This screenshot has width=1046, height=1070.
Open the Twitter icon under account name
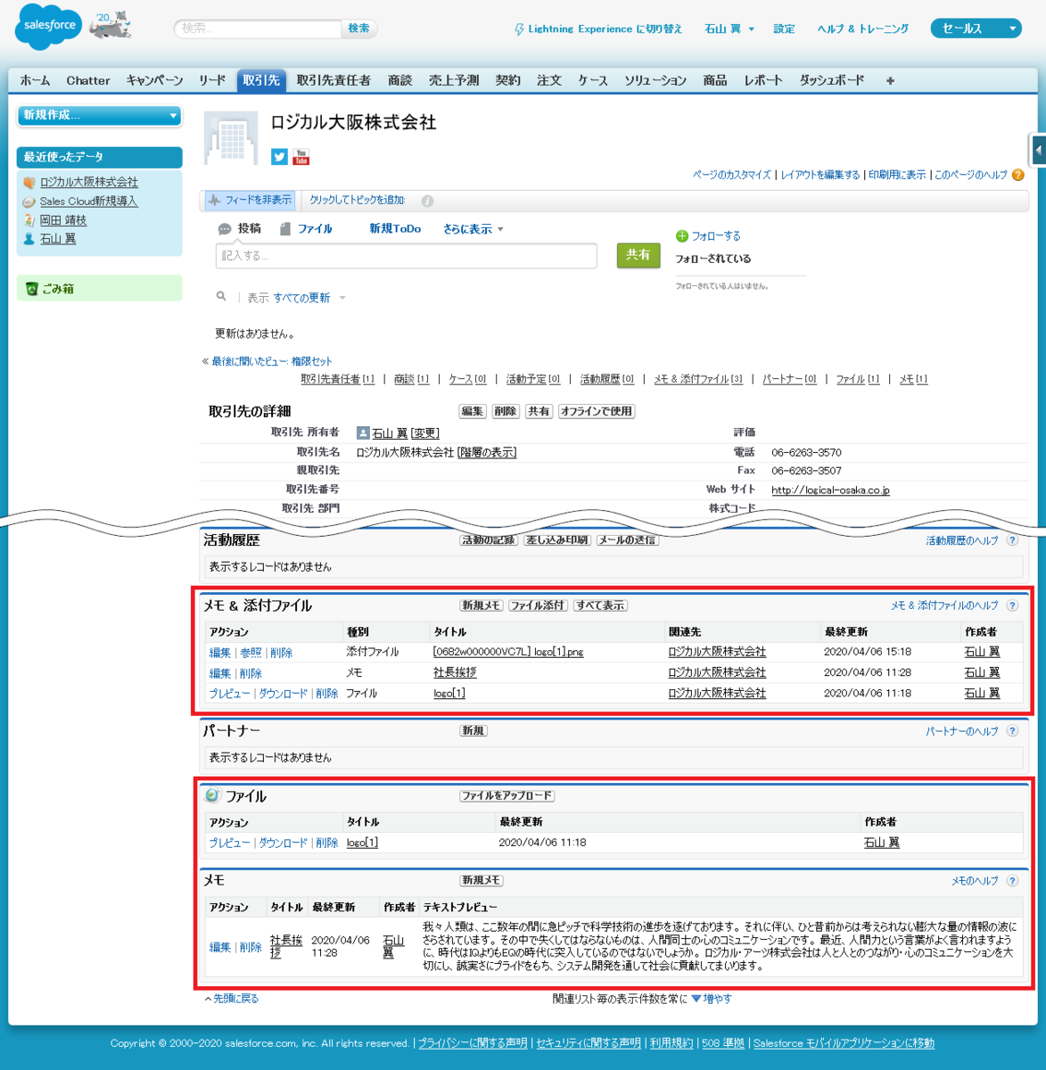(x=279, y=157)
